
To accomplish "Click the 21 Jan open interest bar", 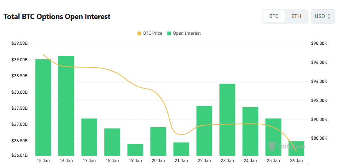I will (181, 149).
